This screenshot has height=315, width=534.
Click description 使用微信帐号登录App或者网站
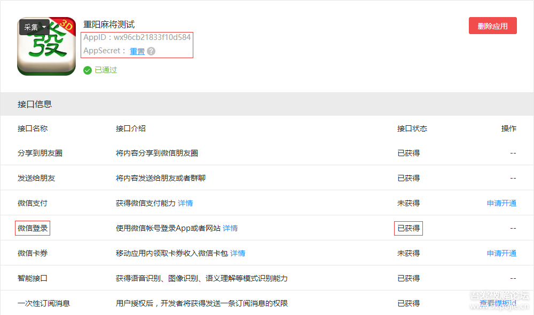168,228
